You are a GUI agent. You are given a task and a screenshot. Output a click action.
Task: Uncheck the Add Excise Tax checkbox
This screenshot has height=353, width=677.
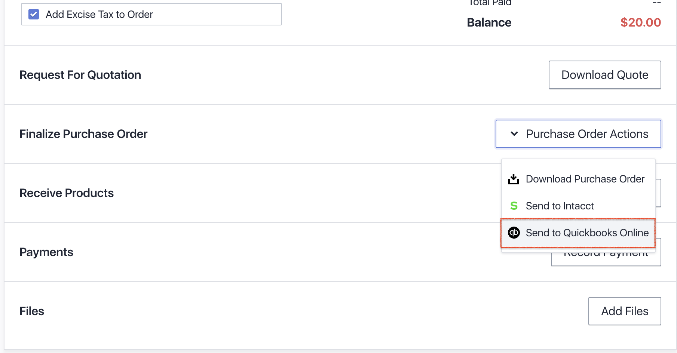click(34, 14)
